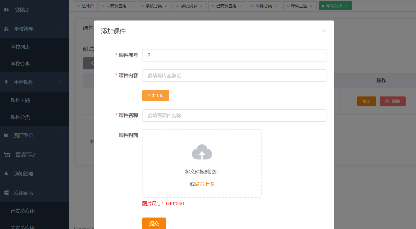Click the 课件内容 link input field

pyautogui.click(x=234, y=75)
